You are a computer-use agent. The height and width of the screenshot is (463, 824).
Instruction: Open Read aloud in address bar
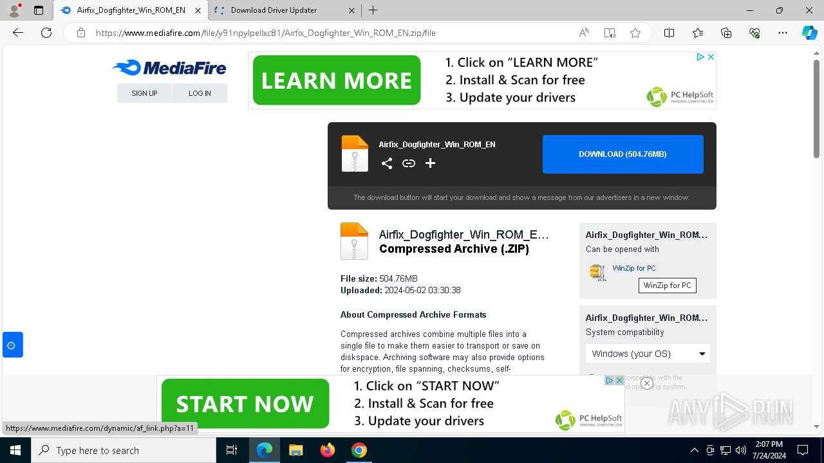point(584,33)
